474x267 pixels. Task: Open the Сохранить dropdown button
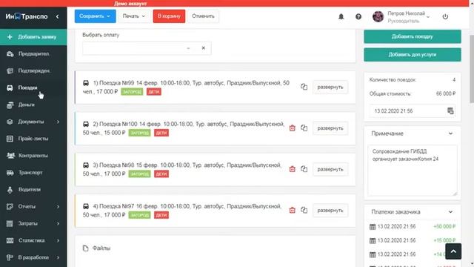[x=95, y=16]
